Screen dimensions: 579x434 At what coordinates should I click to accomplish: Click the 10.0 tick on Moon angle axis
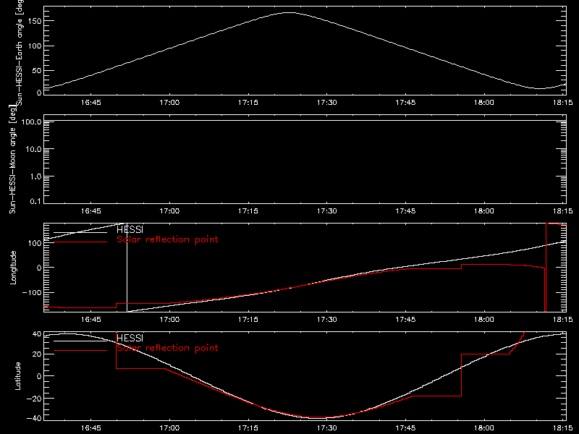(33, 149)
